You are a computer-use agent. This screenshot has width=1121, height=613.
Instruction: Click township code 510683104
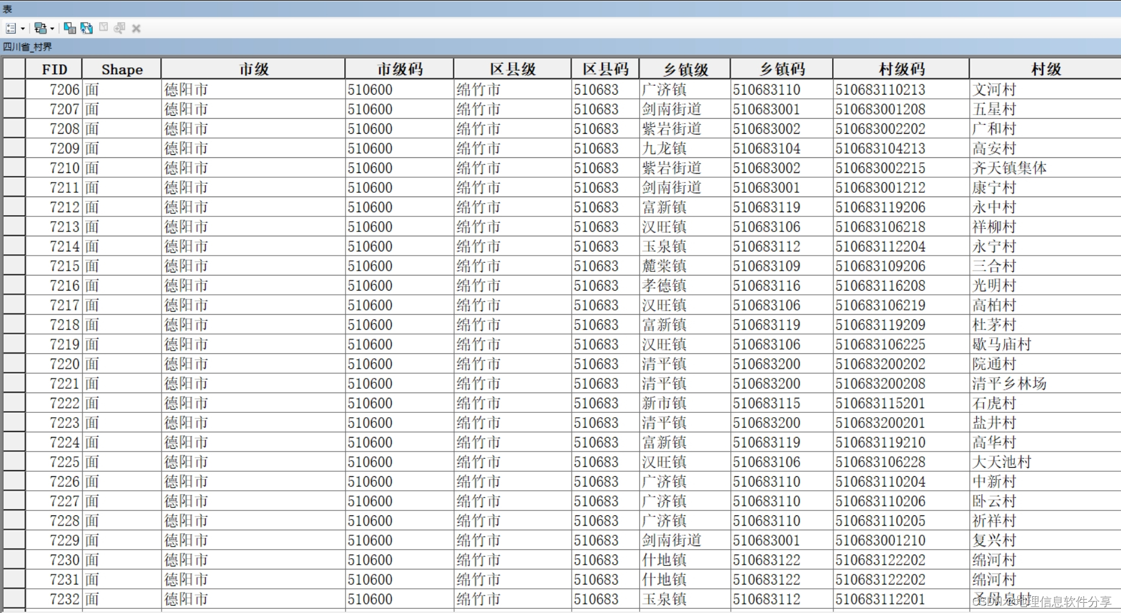(x=766, y=148)
